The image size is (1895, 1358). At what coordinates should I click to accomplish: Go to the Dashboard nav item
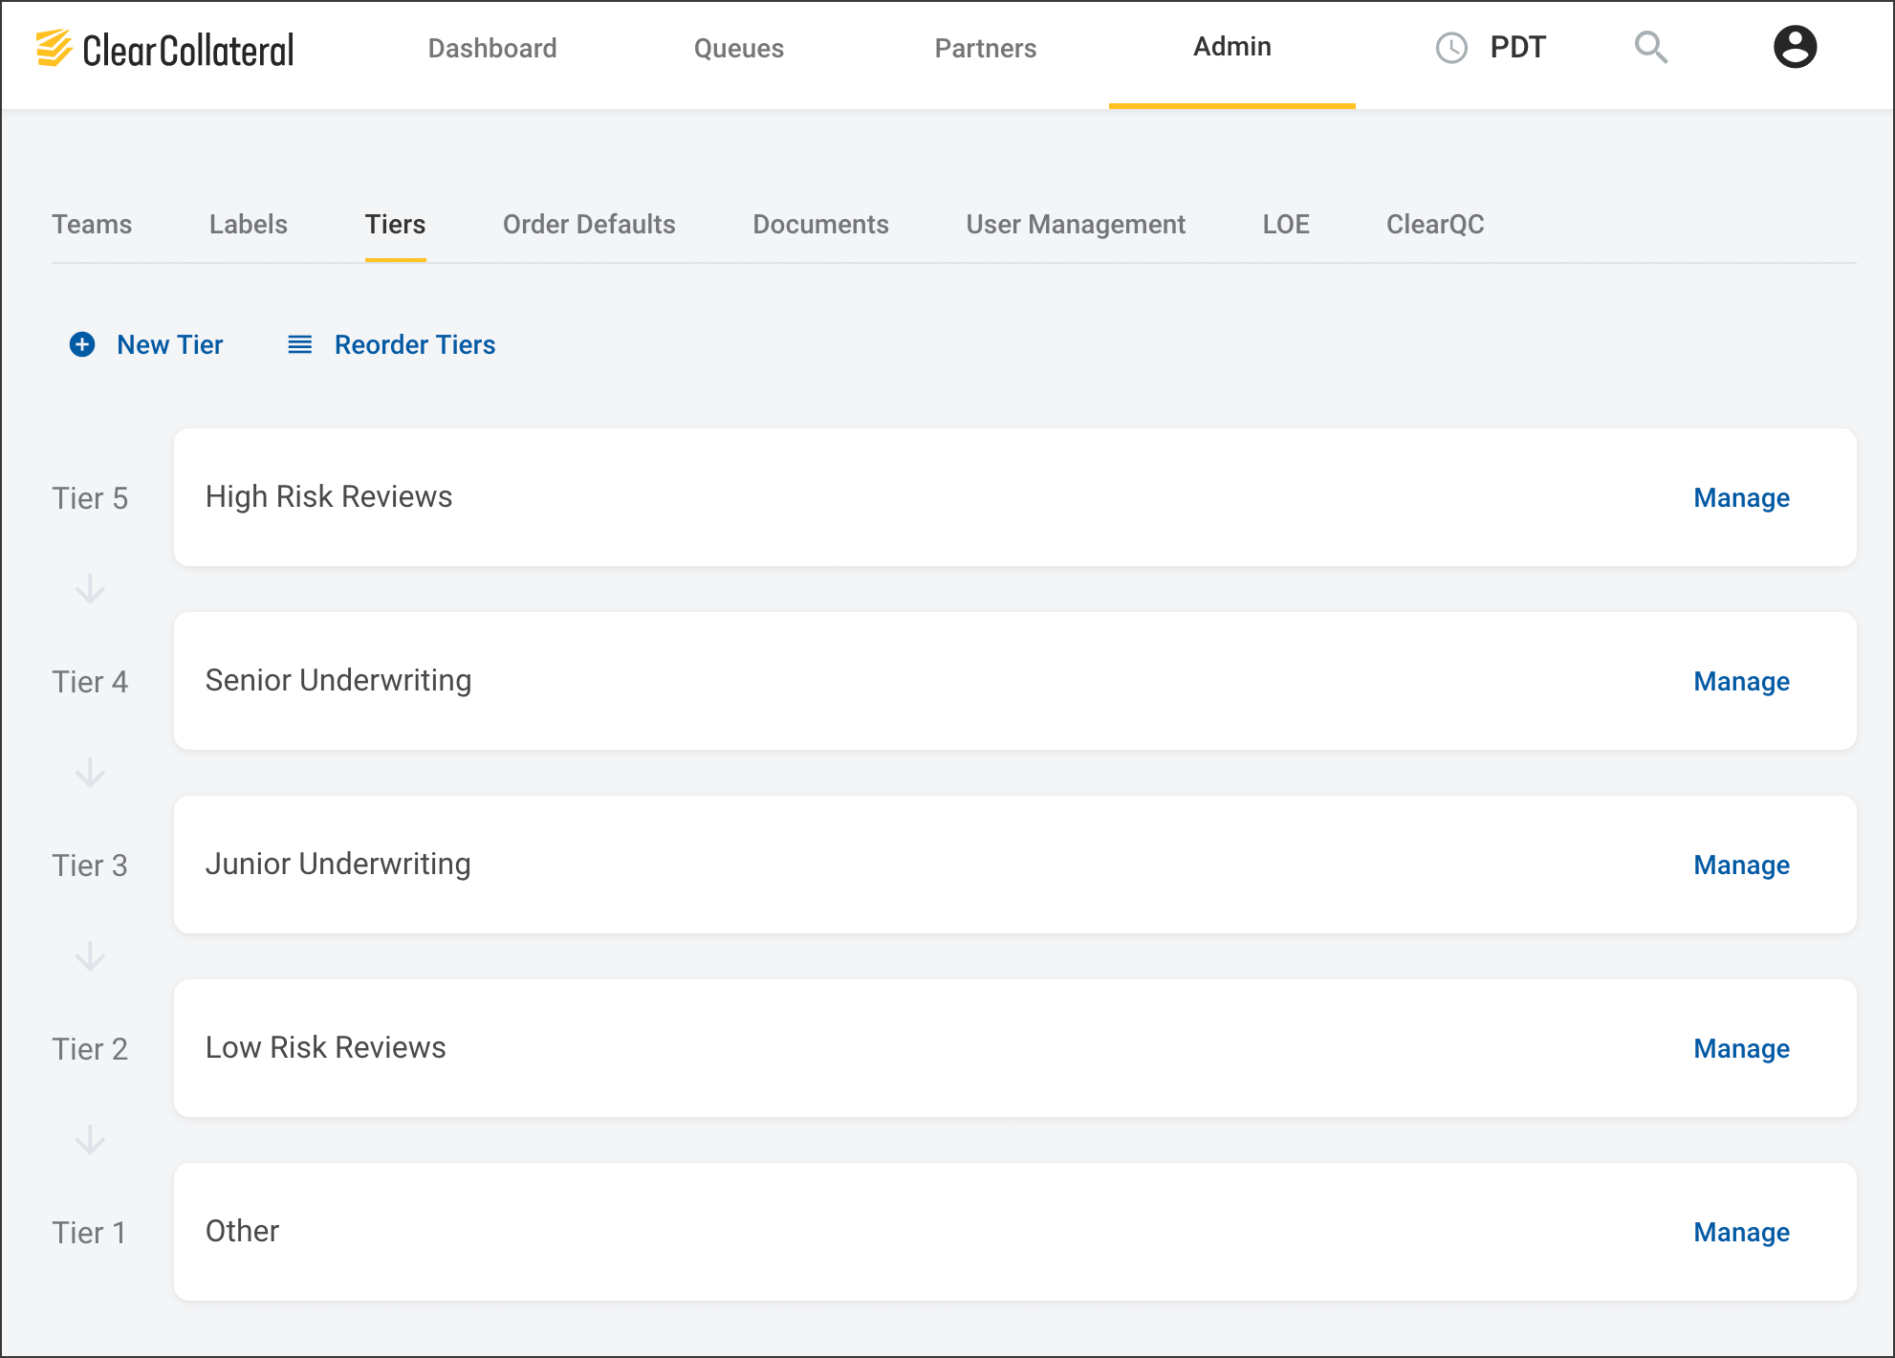click(x=492, y=48)
